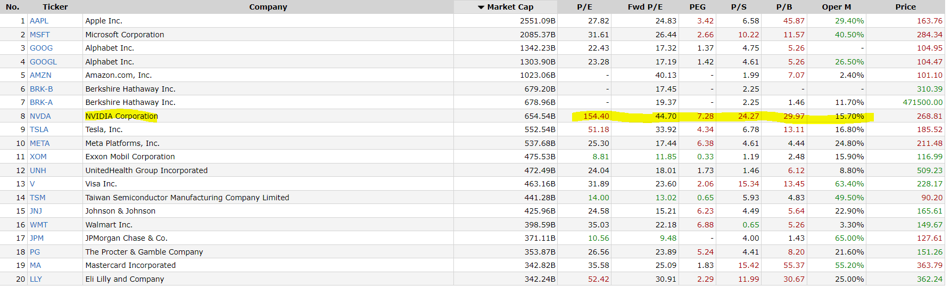This screenshot has width=951, height=286.
Task: Click the MSFT ticker link
Action: tap(40, 35)
